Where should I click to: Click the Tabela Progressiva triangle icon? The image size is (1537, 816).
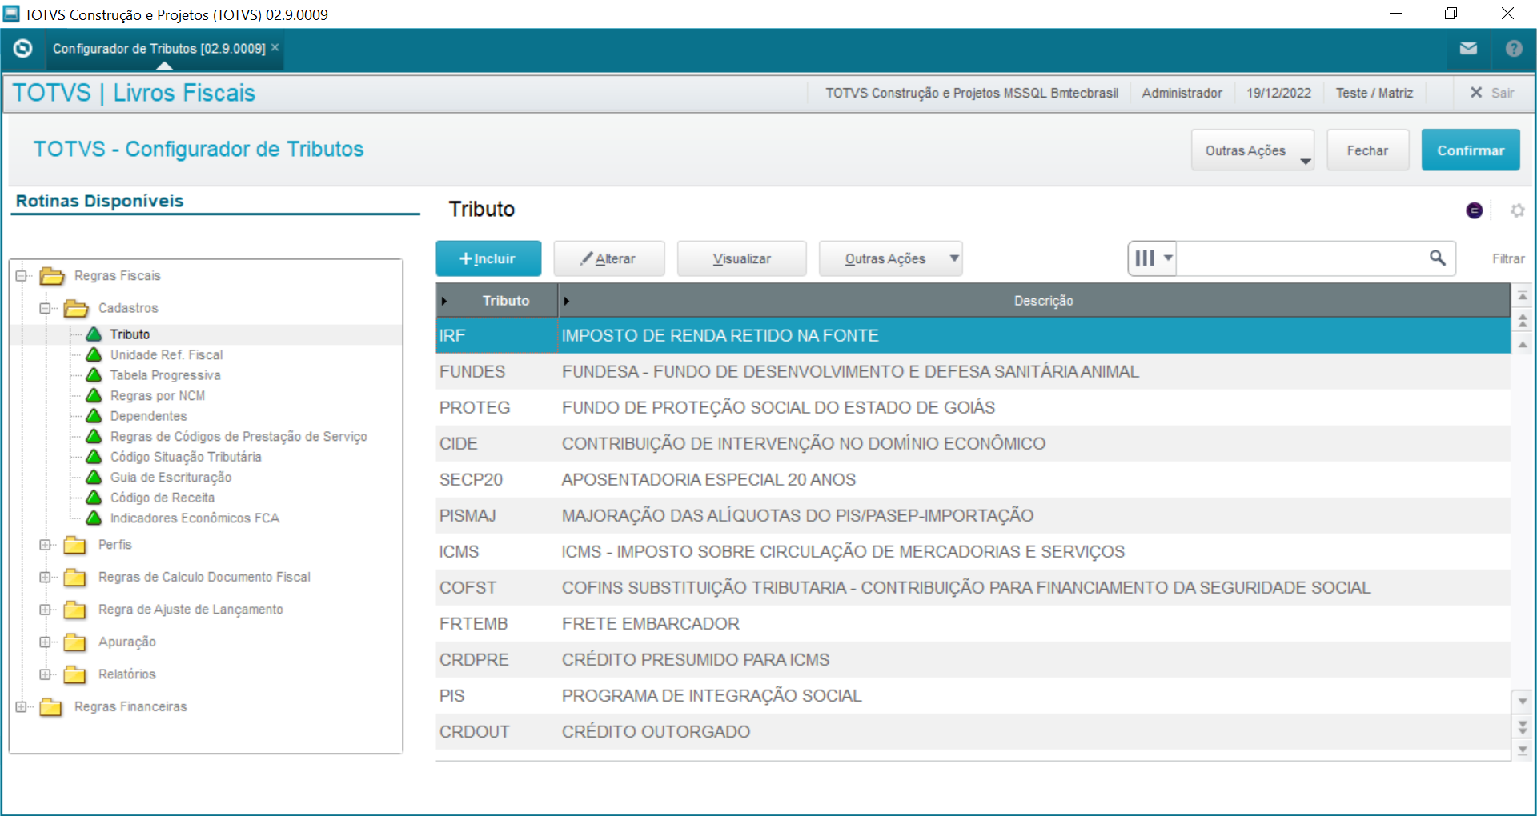(x=94, y=374)
